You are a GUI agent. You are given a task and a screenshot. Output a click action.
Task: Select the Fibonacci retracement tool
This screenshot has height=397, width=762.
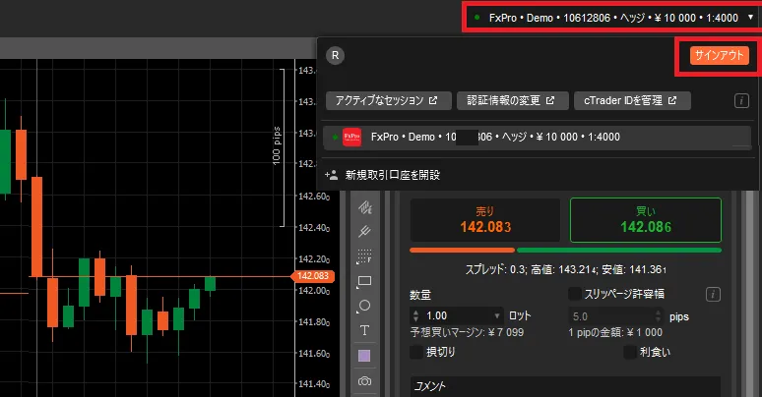[364, 256]
